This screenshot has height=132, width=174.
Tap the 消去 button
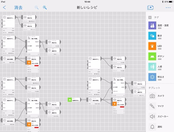[18, 8]
